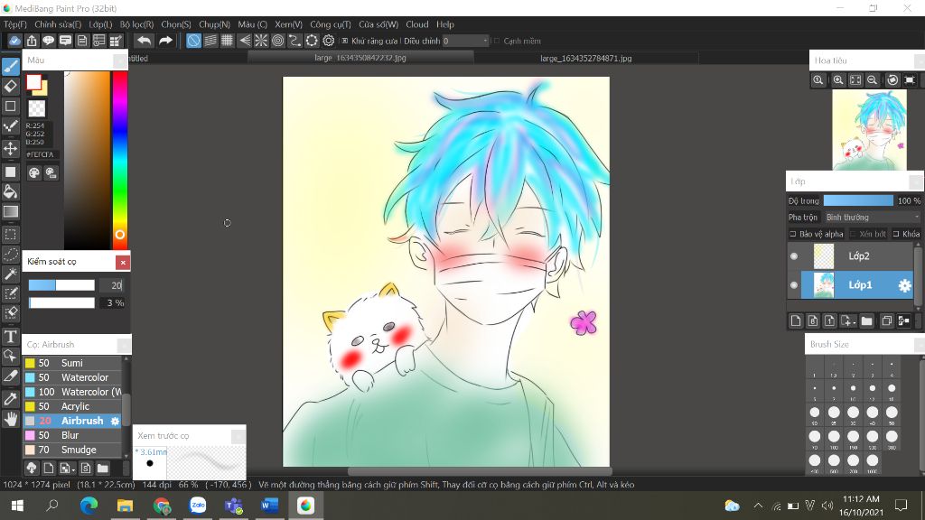925x520 pixels.
Task: Reset rotation in the Navigator panel
Action: [892, 80]
